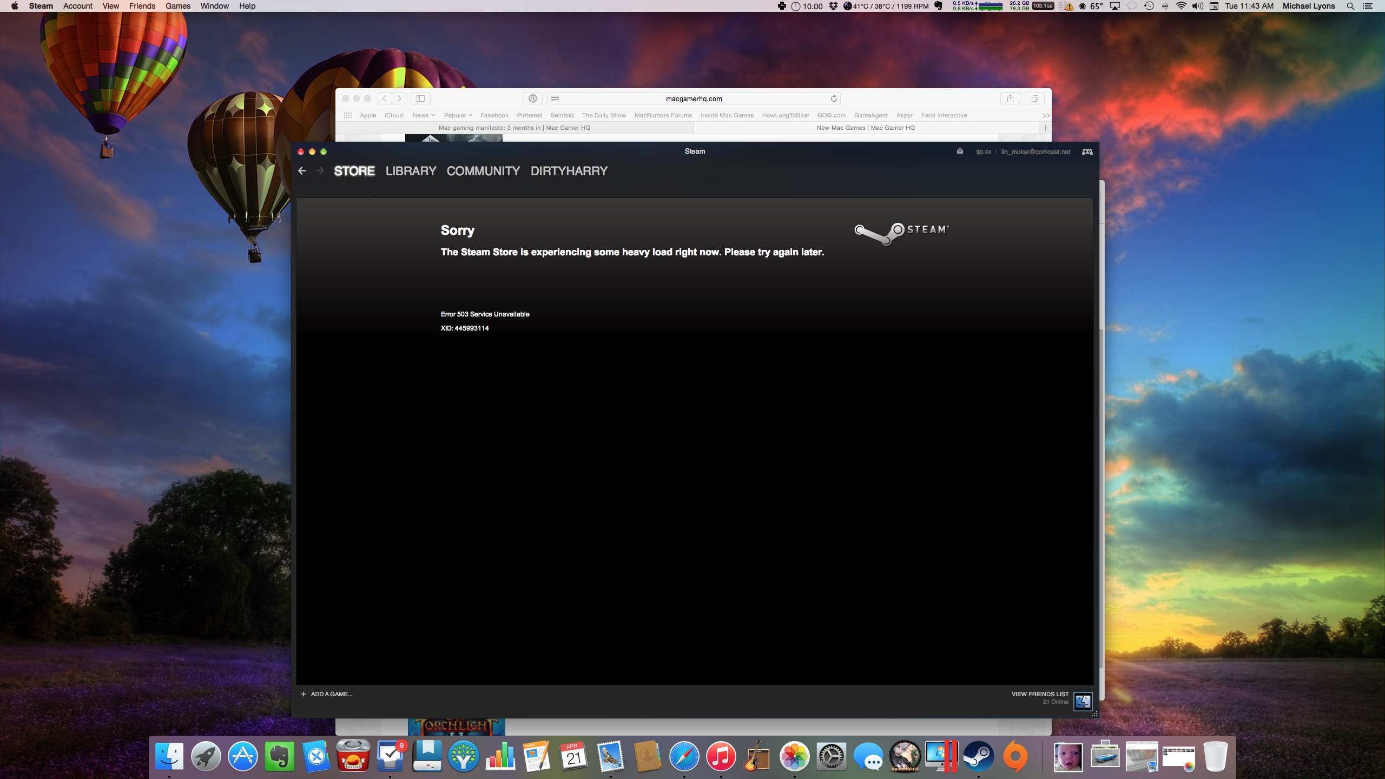This screenshot has width=1385, height=779.
Task: Click the Evernote icon in dock
Action: pos(281,757)
